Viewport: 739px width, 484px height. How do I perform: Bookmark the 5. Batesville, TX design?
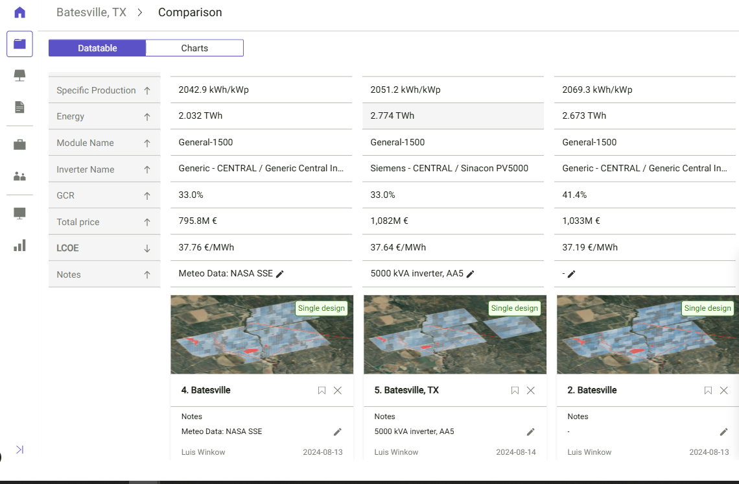pyautogui.click(x=515, y=391)
